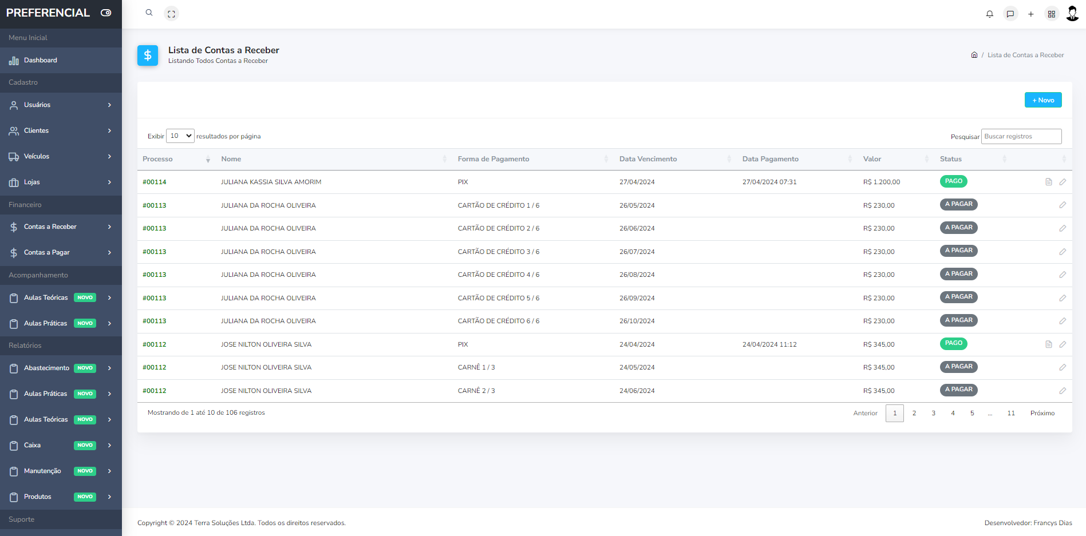This screenshot has width=1086, height=536.
Task: Edit the CARTÃO DE CRÉDITO 3 / 6 record
Action: tap(1063, 252)
